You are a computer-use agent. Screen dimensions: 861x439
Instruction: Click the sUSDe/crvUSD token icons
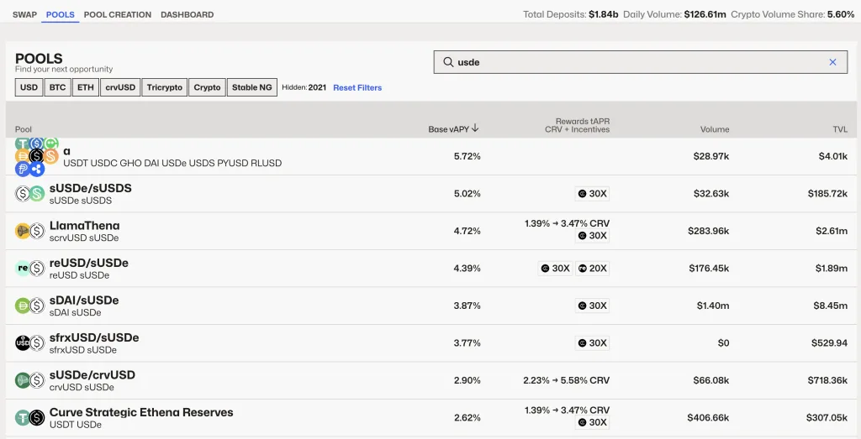pyautogui.click(x=29, y=379)
